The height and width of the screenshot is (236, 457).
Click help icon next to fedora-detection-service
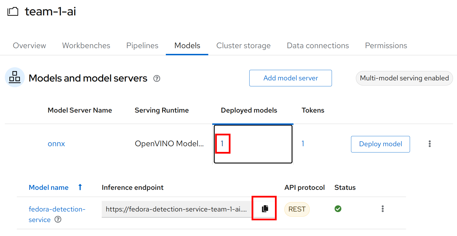[58, 219]
